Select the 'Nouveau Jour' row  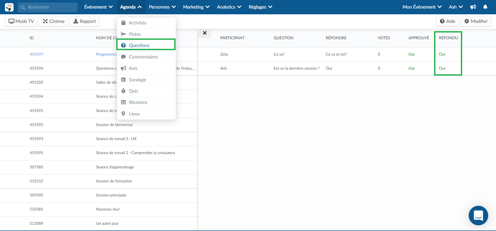(x=99, y=209)
